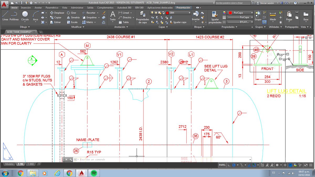Click the Grupo tool
Image resolution: width=315 pixels, height=177 pixels.
[x=258, y=16]
